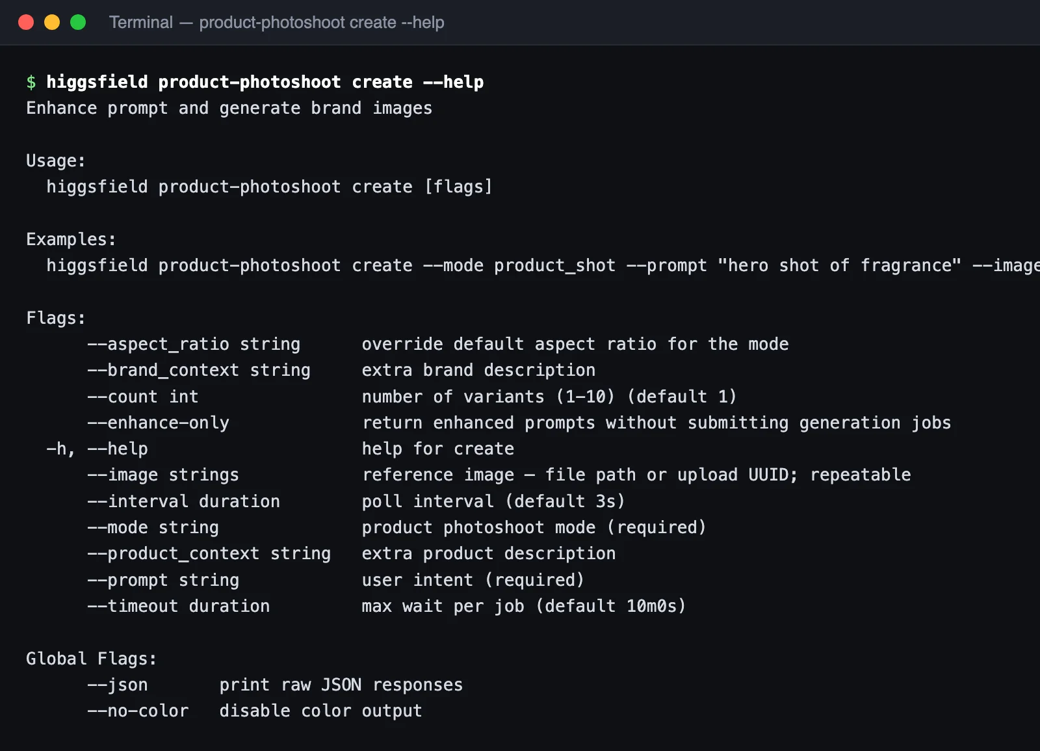The image size is (1040, 751).
Task: Click the green dollar prompt symbol
Action: [x=31, y=83]
